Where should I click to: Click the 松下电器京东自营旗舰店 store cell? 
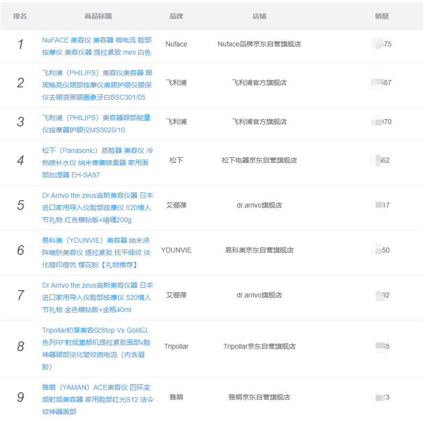click(259, 160)
